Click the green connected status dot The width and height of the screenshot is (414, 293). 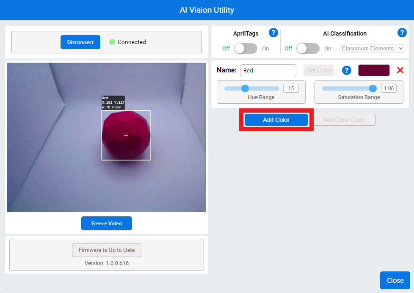tap(112, 42)
